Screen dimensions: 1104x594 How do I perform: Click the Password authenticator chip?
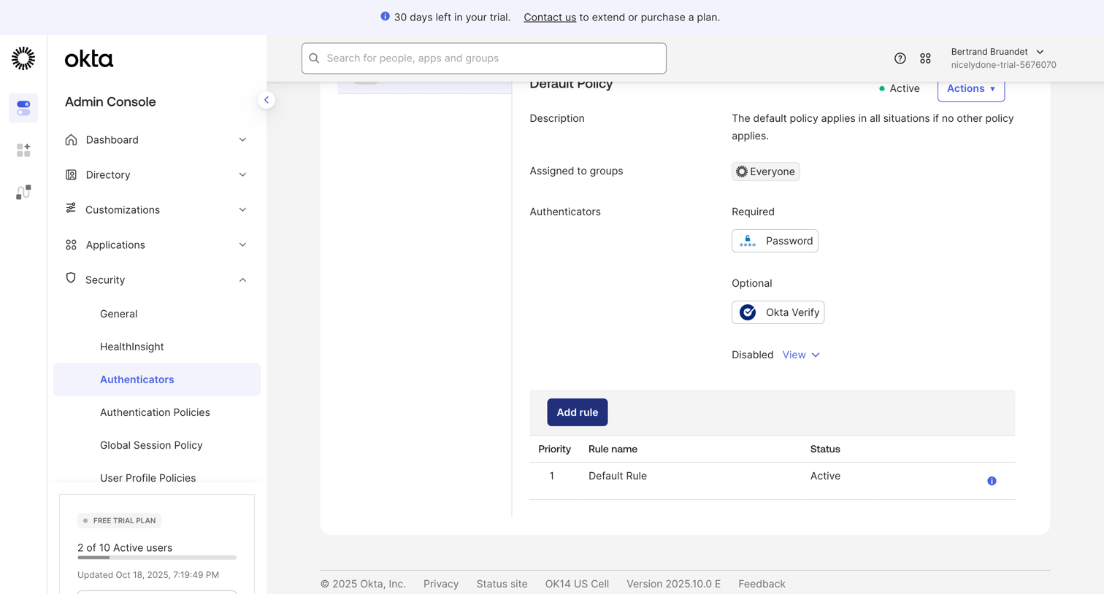[x=775, y=241]
